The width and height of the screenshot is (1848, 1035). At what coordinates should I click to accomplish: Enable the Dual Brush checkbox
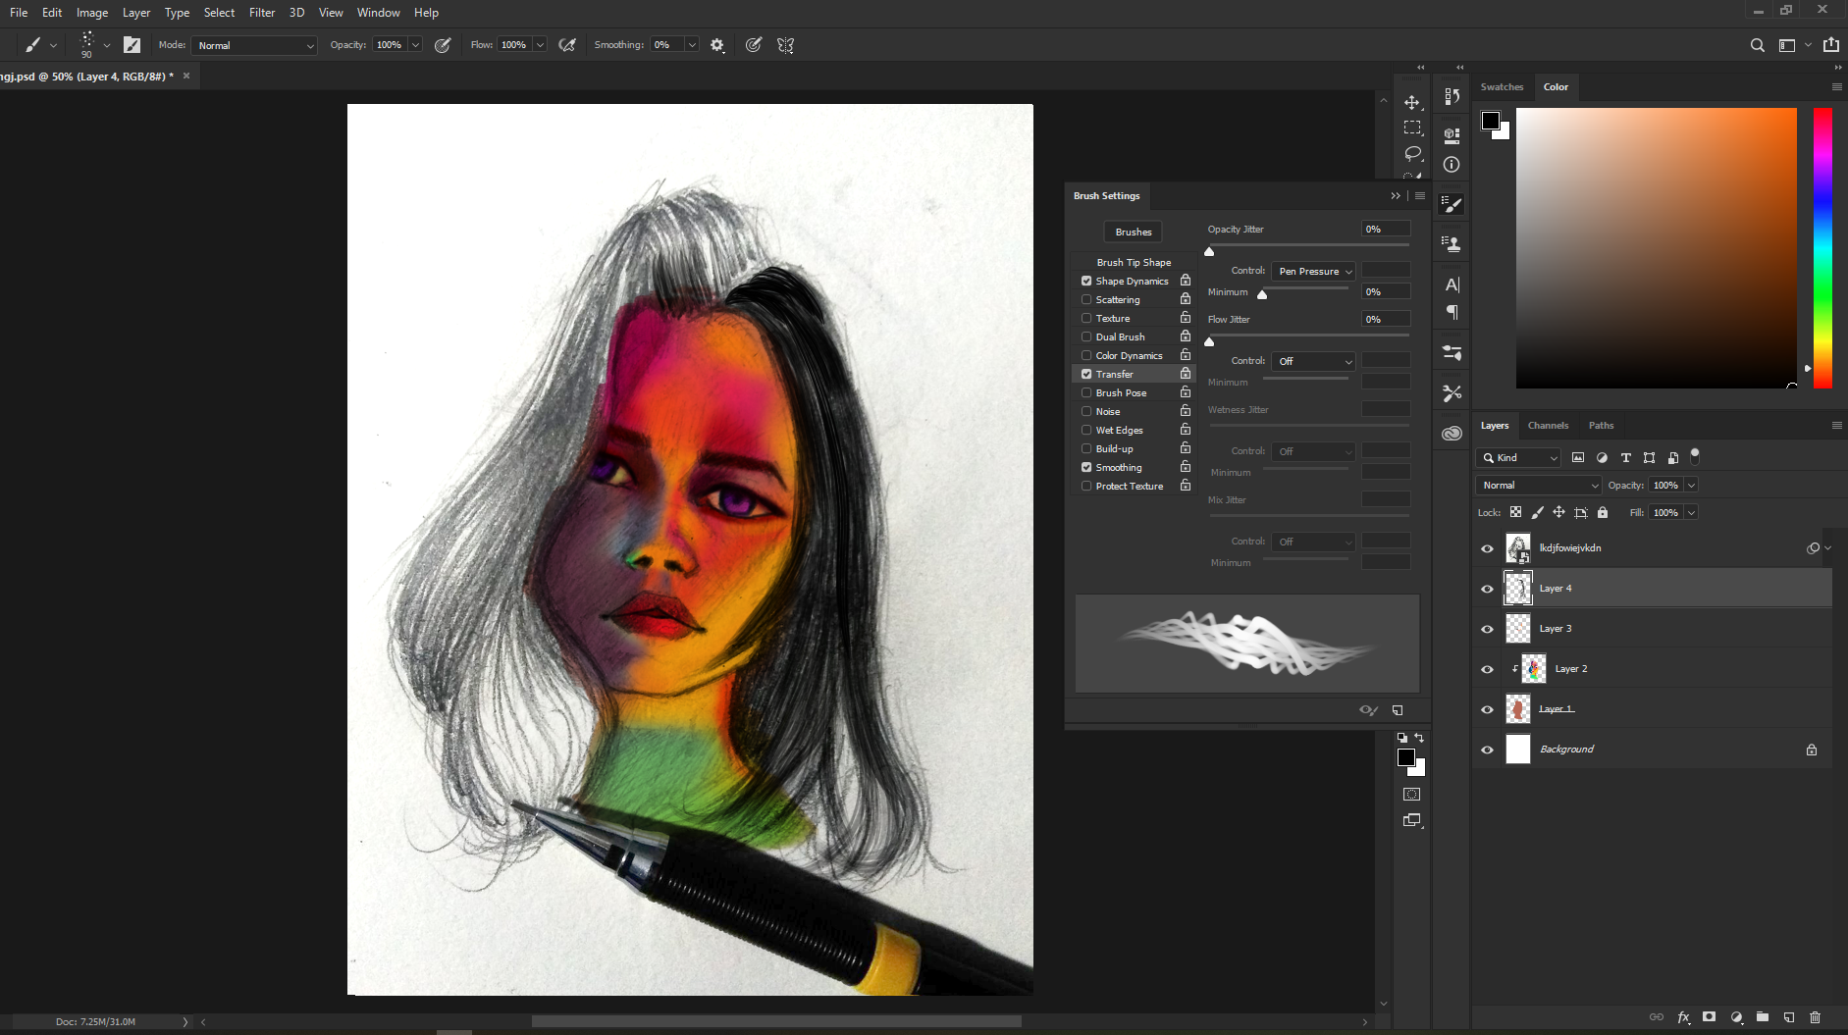pos(1086,336)
